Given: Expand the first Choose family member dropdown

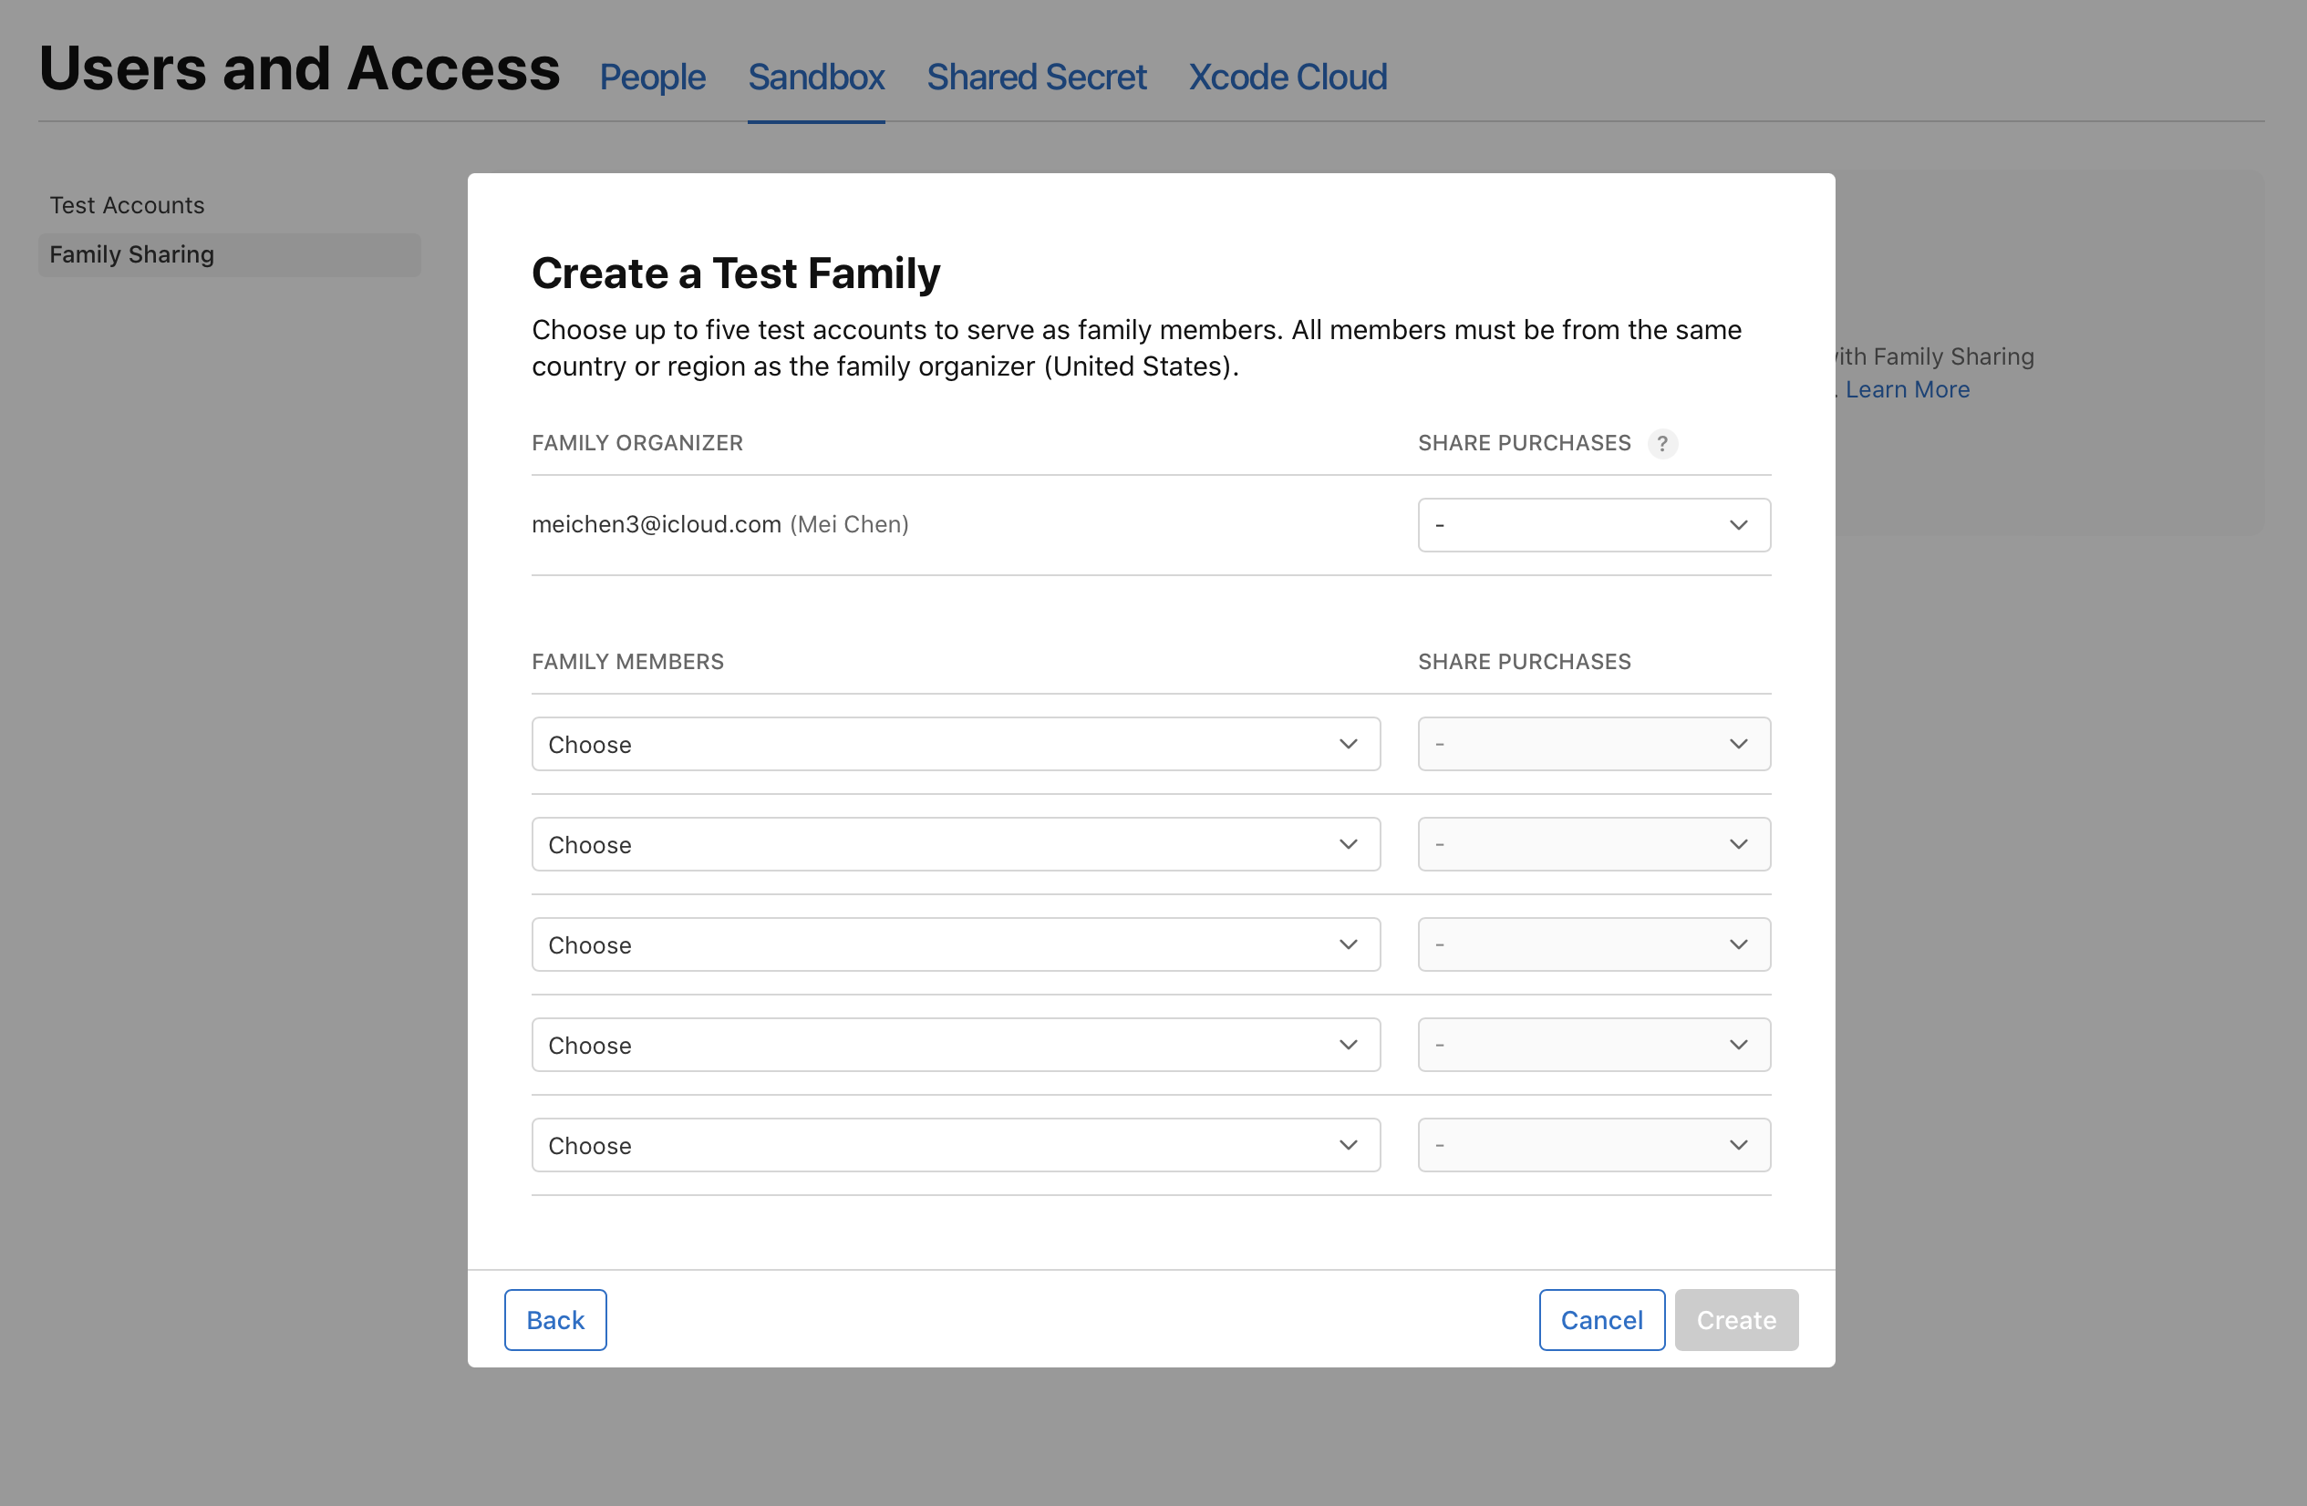Looking at the screenshot, I should click(x=956, y=744).
